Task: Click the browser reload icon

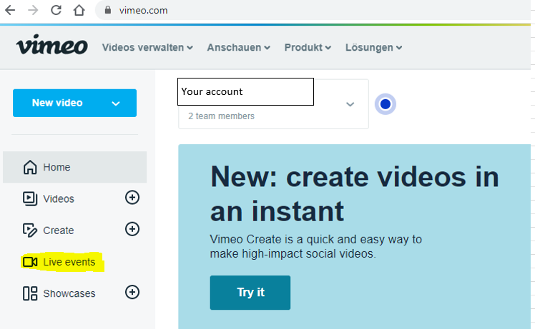Action: [57, 11]
